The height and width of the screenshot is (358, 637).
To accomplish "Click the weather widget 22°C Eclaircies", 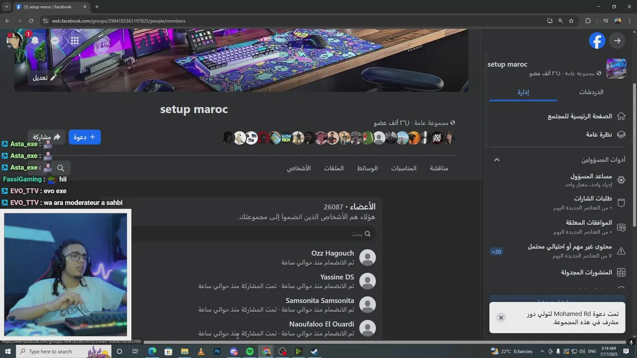I will 512,352.
